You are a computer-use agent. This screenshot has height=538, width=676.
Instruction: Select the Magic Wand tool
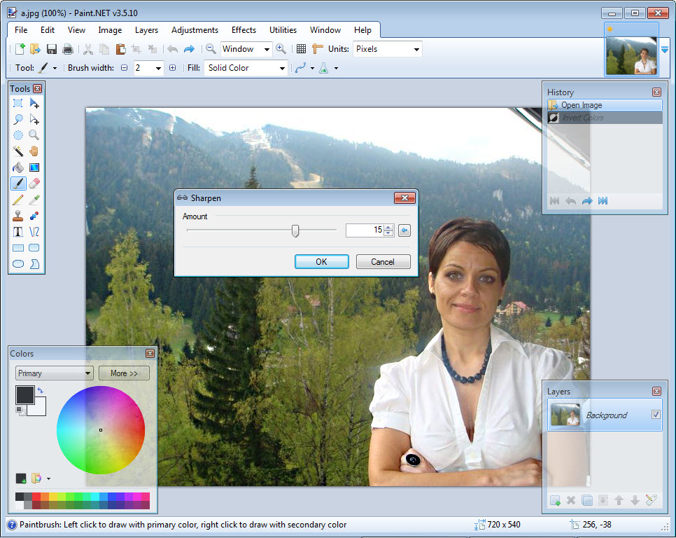click(17, 151)
